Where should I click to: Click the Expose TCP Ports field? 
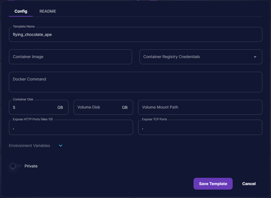pyautogui.click(x=200, y=127)
